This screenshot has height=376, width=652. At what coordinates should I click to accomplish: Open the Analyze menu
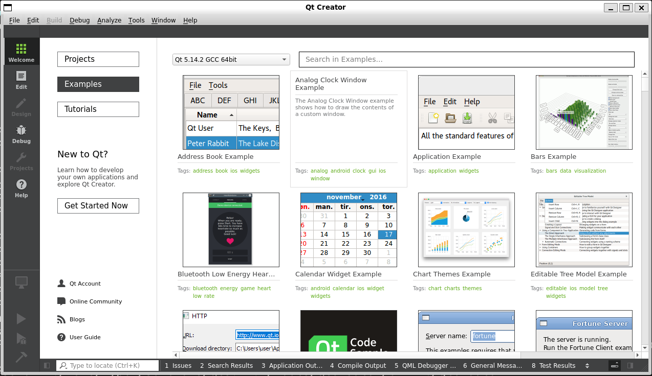click(109, 20)
